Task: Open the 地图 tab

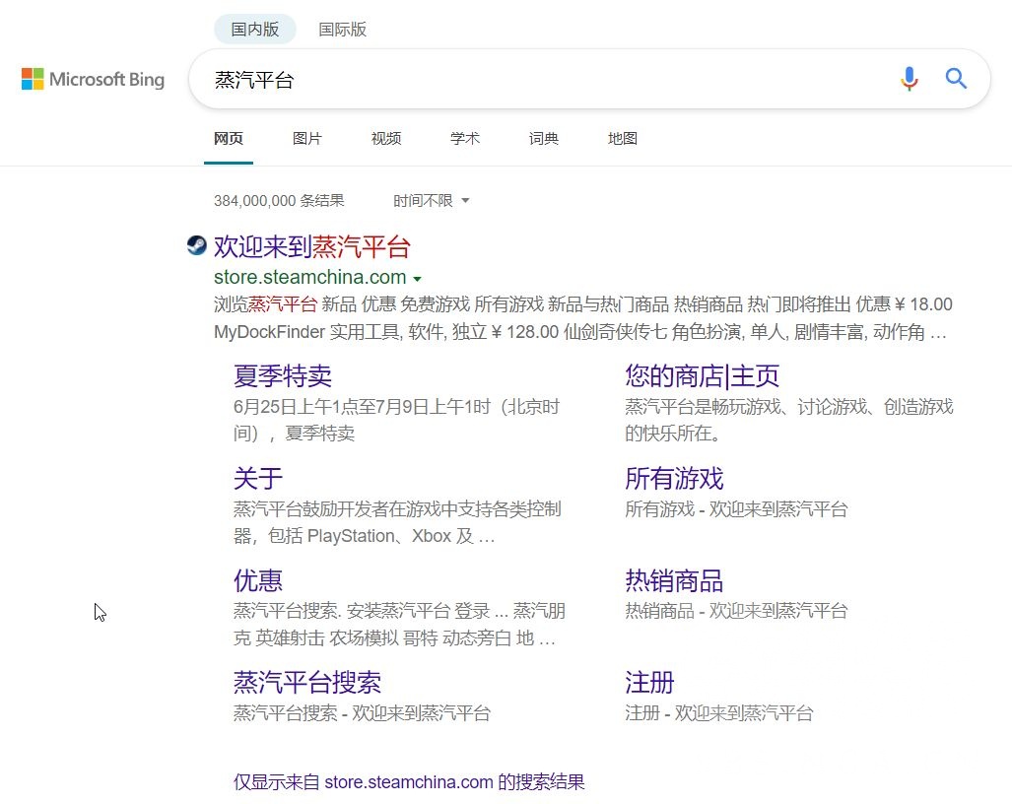Action: click(x=622, y=139)
